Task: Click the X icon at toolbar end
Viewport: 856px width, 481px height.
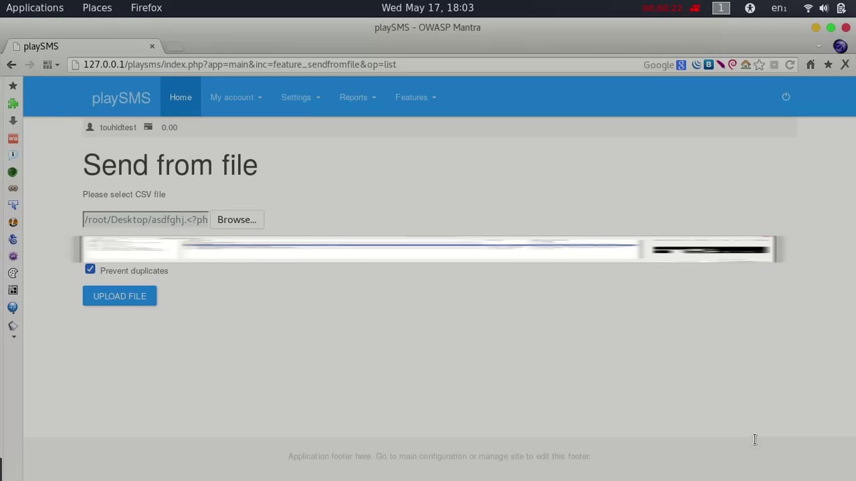Action: [x=845, y=65]
